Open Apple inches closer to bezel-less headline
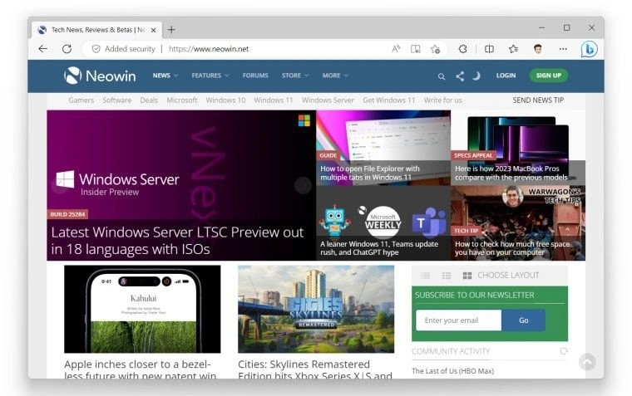 [x=141, y=369]
